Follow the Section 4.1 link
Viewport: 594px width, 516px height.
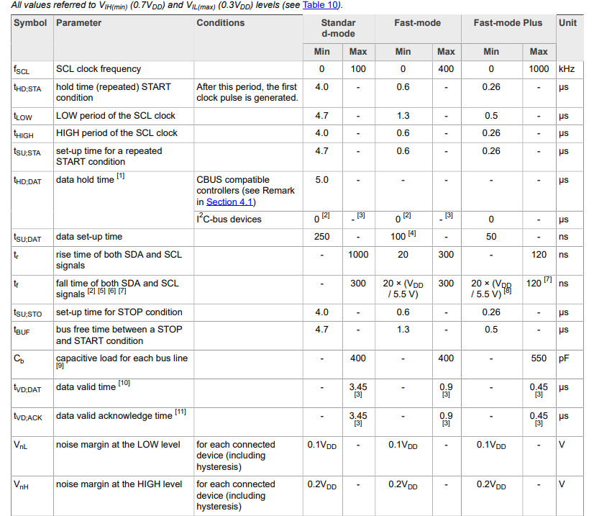click(229, 202)
